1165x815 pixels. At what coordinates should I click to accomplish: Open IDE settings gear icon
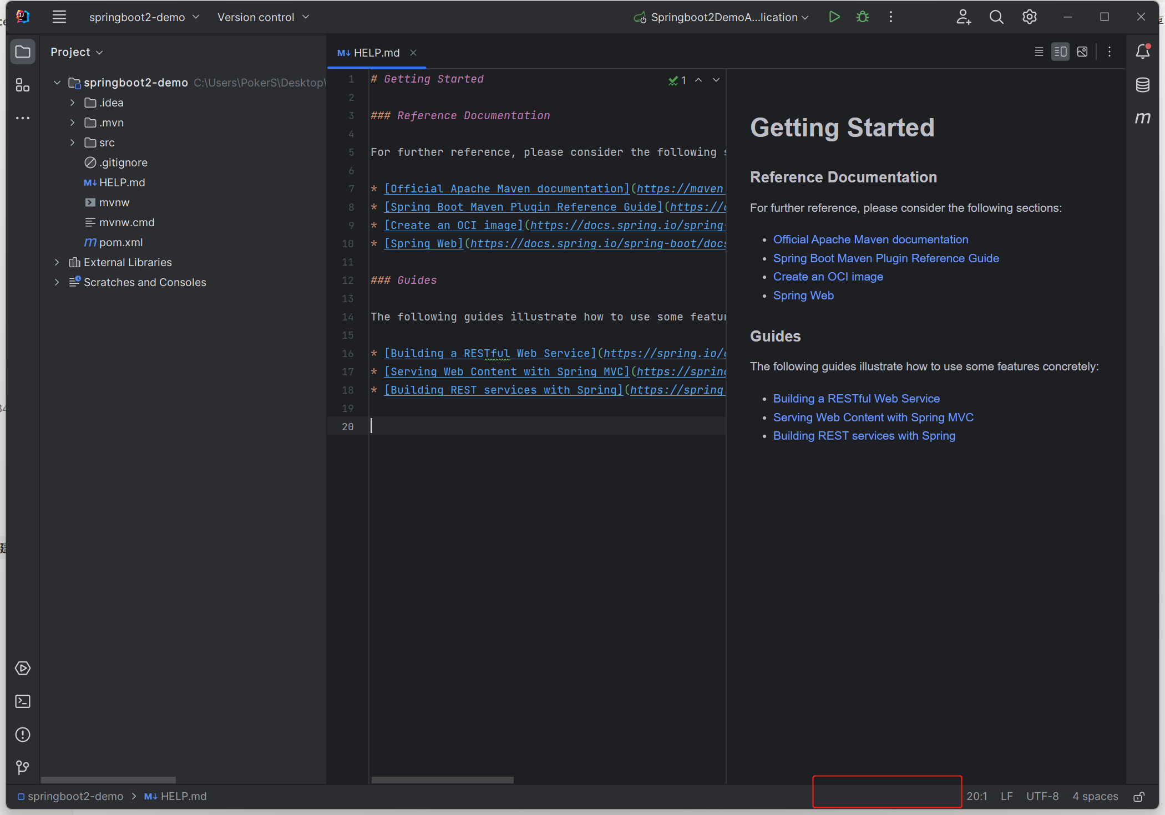click(x=1030, y=17)
